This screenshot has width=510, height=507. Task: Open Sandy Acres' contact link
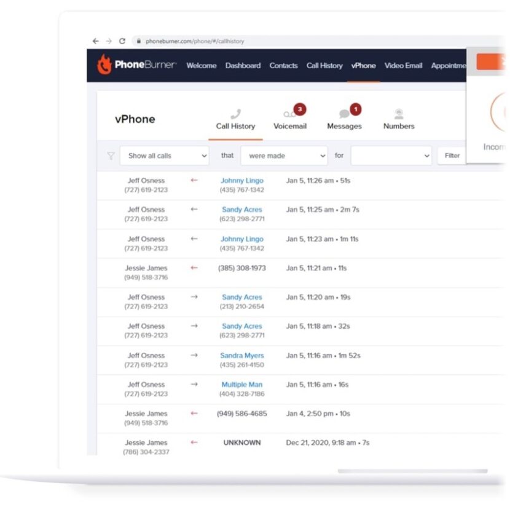coord(241,210)
